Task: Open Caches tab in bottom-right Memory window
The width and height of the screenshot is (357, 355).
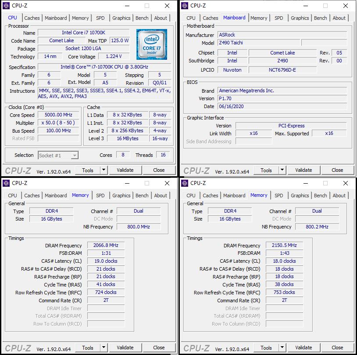Action: coord(211,196)
